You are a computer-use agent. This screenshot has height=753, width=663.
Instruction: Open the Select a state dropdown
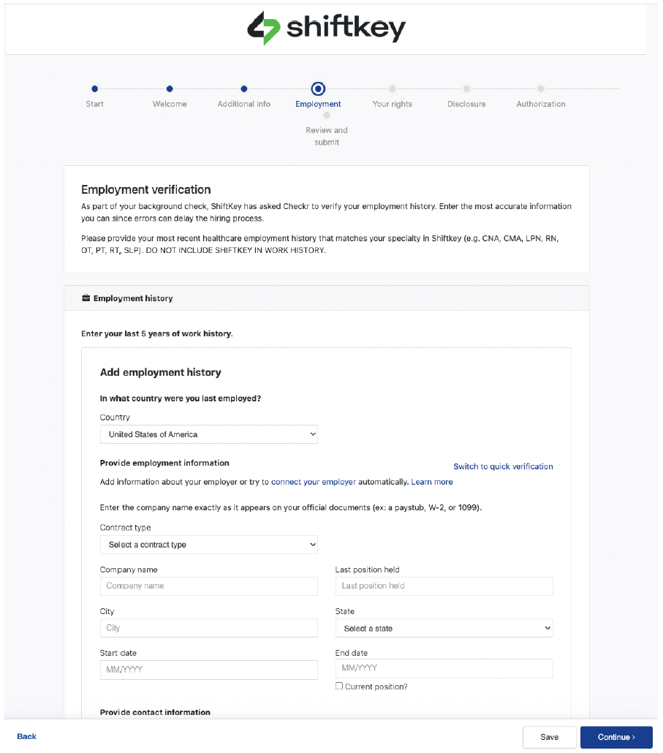click(x=444, y=628)
